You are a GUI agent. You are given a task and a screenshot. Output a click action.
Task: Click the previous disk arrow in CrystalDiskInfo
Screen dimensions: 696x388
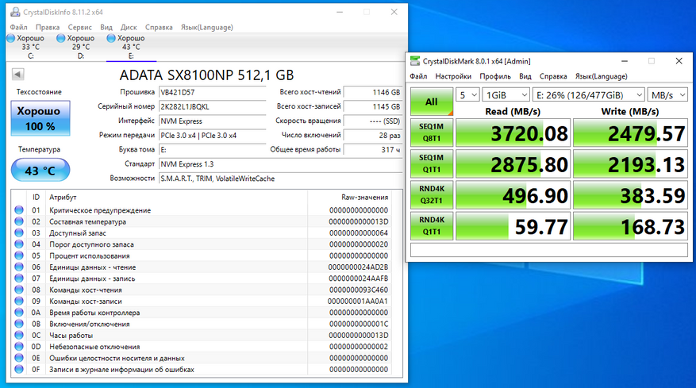18,74
